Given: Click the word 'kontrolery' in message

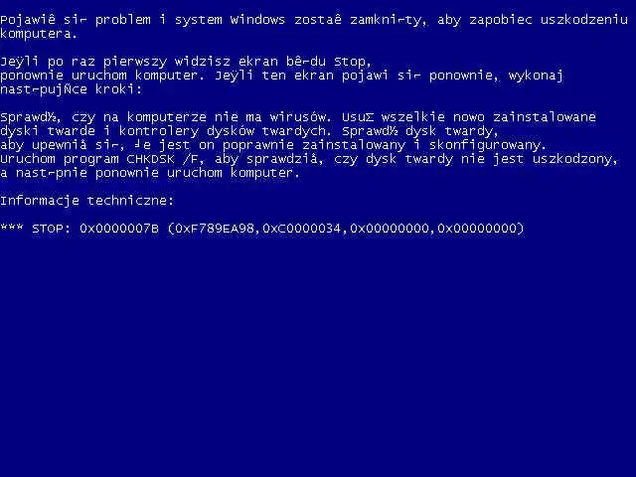Looking at the screenshot, I should 159,131.
